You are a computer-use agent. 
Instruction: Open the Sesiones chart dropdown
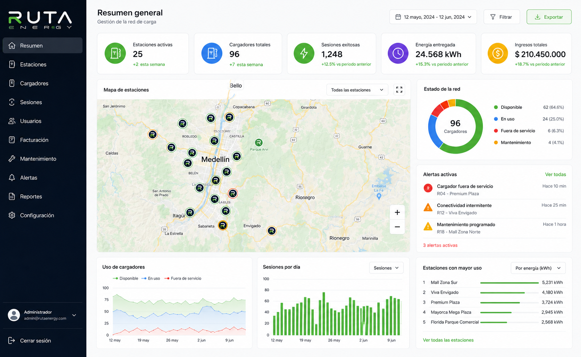pos(386,268)
